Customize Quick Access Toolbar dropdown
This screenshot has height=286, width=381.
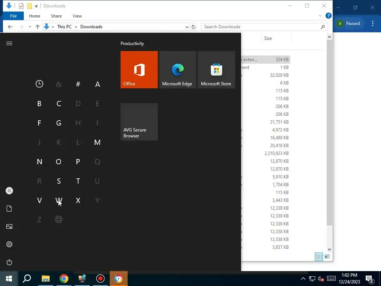[x=36, y=6]
